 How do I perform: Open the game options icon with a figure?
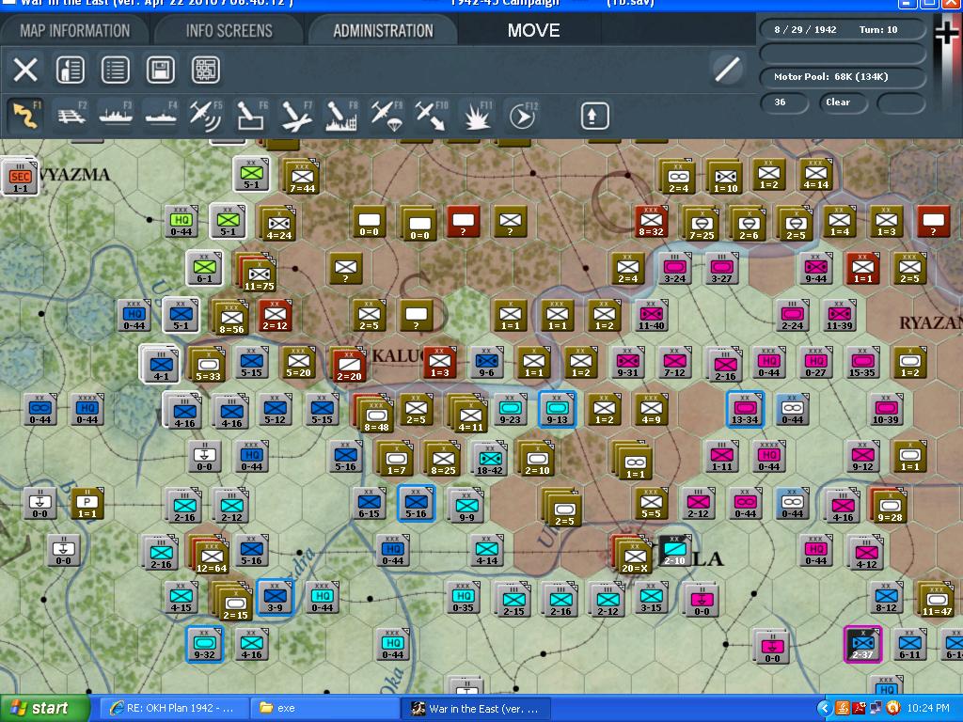coord(70,70)
